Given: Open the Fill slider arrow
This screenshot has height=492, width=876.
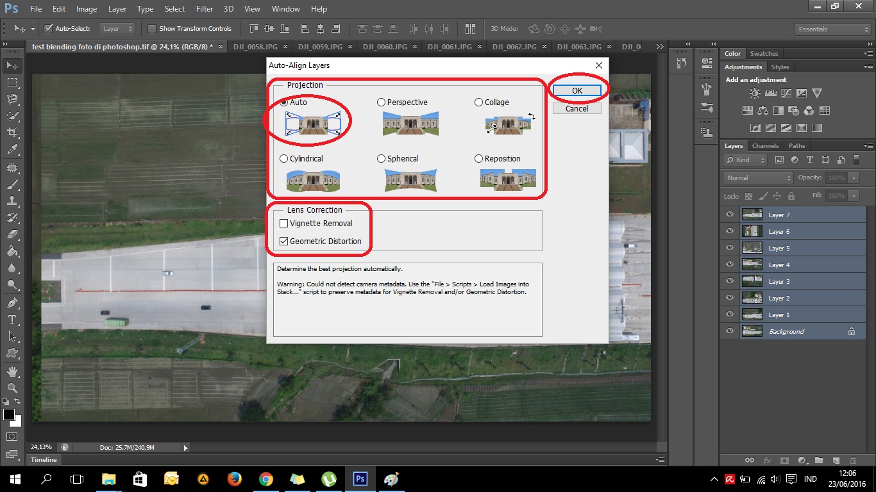Looking at the screenshot, I should [854, 196].
